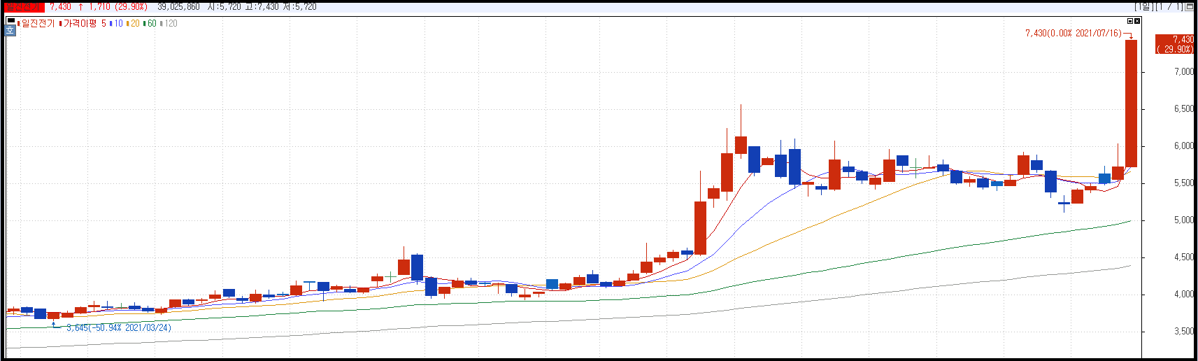
Task: Close the chart panel with X
Action: pyautogui.click(x=1137, y=21)
